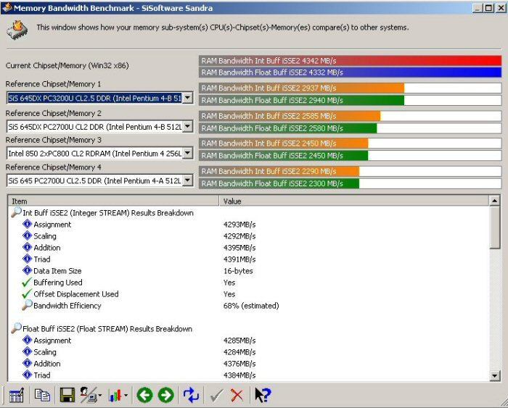508x408 pixels.
Task: Click info icon beside Float Assignment 4285MB/s
Action: click(x=28, y=340)
